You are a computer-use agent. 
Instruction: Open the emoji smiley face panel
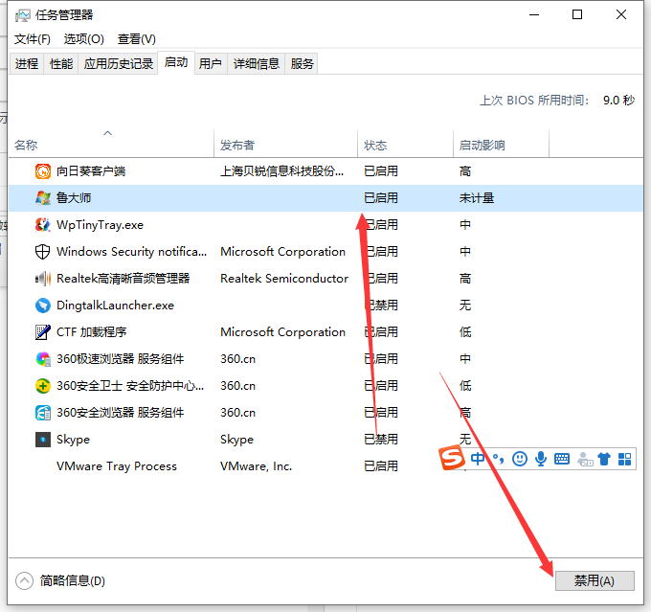(520, 459)
